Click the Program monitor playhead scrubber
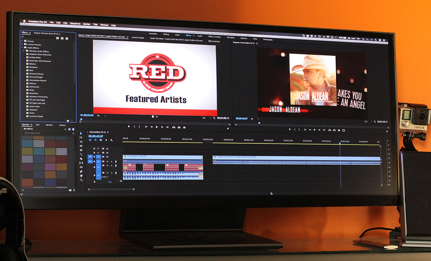The image size is (431, 261). point(259,123)
